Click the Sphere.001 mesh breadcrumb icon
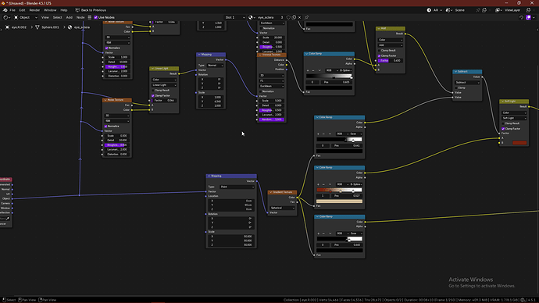The height and width of the screenshot is (303, 539). coord(37,27)
